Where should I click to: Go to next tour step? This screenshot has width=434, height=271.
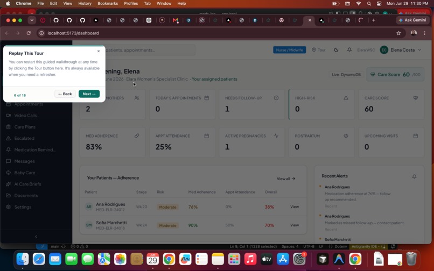tap(89, 94)
